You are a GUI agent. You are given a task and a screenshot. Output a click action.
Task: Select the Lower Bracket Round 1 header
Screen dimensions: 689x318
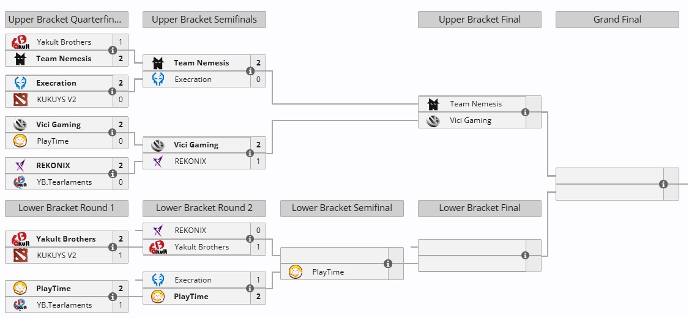(x=66, y=208)
